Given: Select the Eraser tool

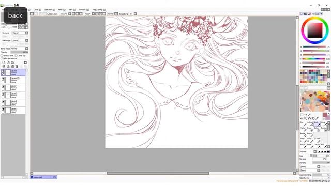Looking at the screenshot, I should click(x=310, y=130).
